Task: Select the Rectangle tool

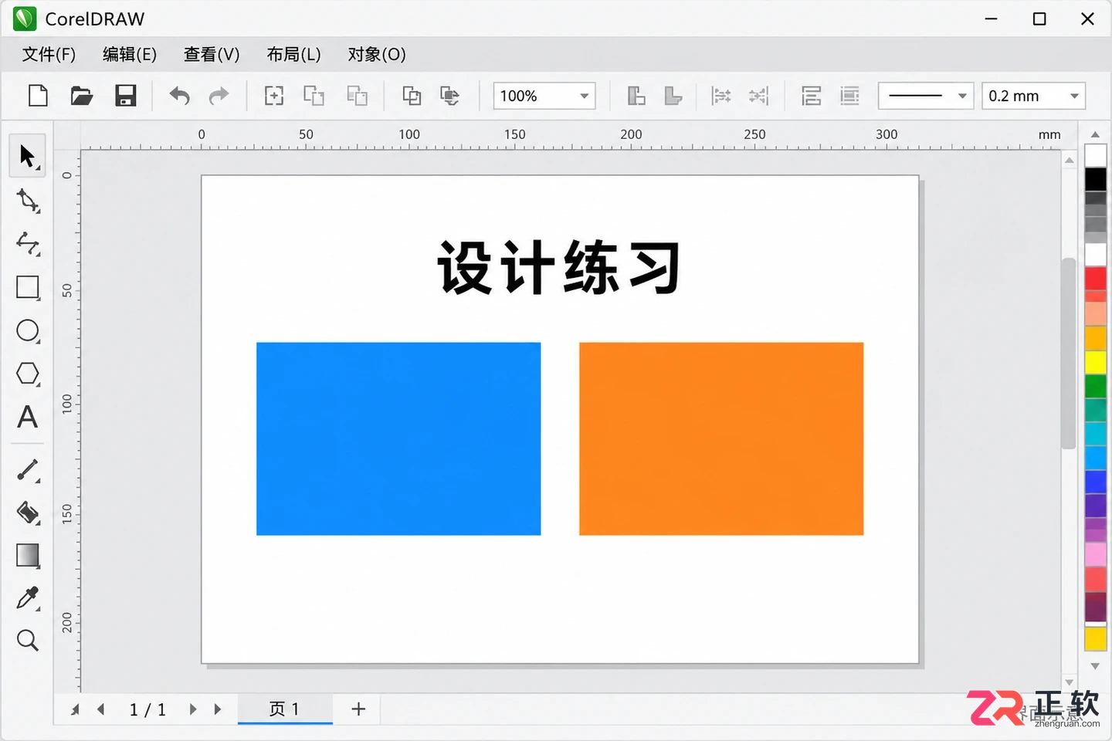Action: coord(28,287)
